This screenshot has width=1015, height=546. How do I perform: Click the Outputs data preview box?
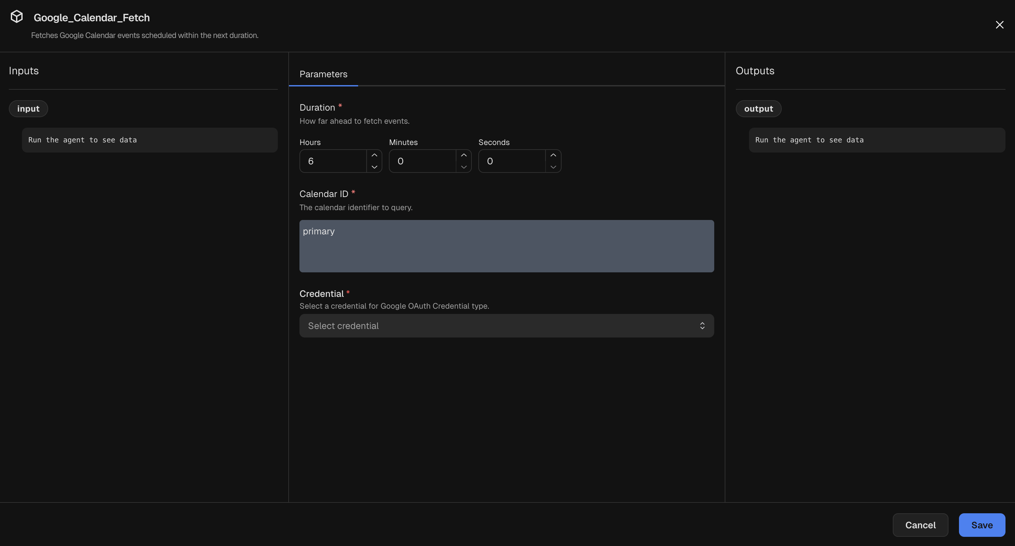coord(877,140)
